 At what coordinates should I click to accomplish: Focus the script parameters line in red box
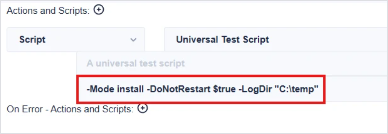pos(202,90)
